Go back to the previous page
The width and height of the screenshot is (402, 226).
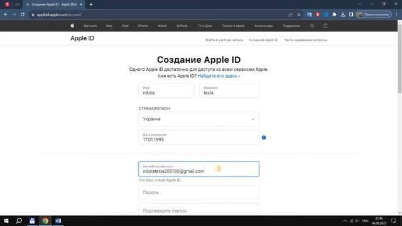point(6,14)
